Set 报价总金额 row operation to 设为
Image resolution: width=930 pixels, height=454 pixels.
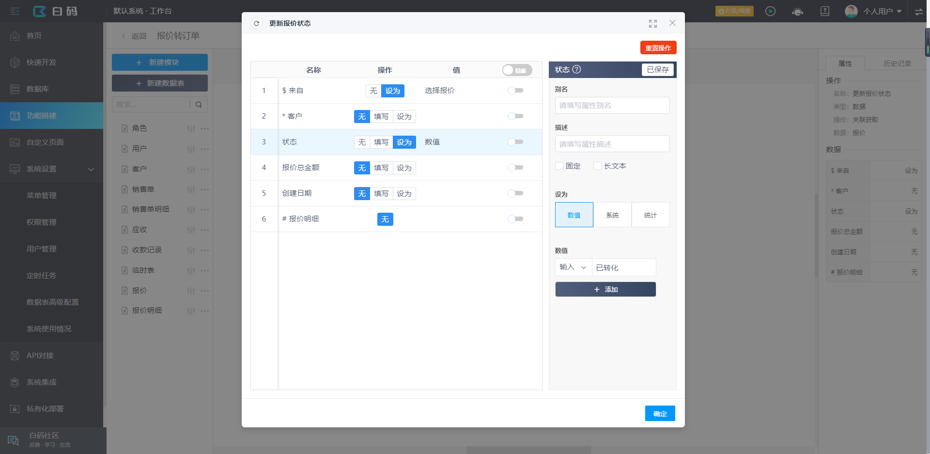tap(404, 168)
